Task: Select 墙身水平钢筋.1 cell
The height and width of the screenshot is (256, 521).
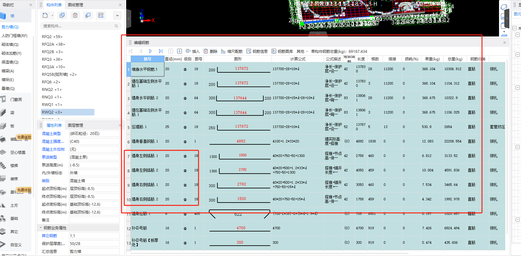Action: [x=148, y=69]
